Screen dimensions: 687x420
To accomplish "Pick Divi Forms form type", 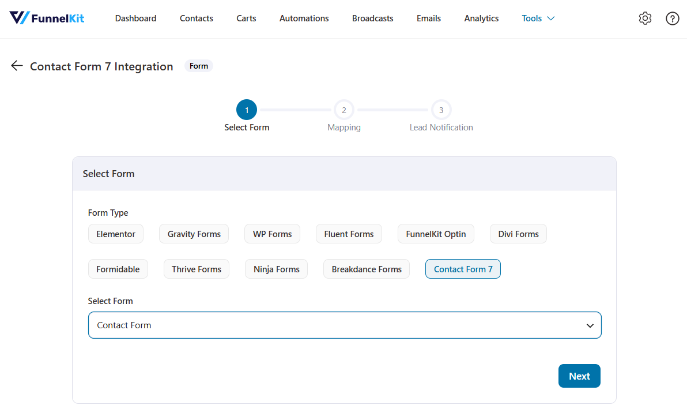I will coord(518,234).
